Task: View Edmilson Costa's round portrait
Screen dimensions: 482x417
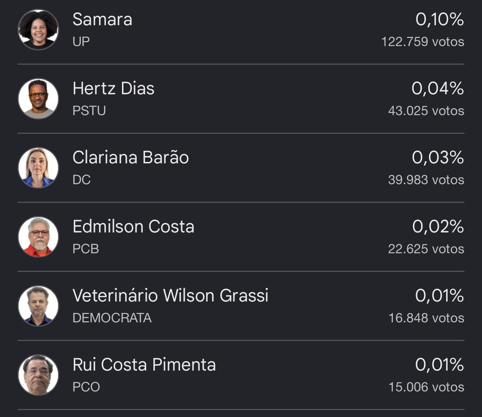Action: [38, 237]
